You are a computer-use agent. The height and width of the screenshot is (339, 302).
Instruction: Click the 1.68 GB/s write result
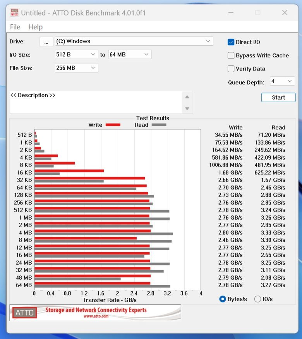click(x=230, y=172)
